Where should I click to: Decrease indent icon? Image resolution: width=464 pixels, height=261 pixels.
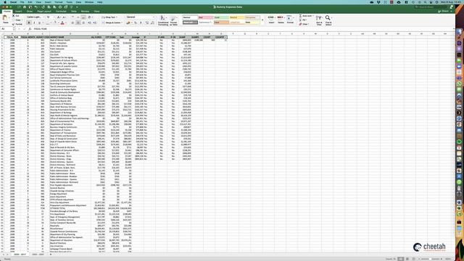coord(89,22)
